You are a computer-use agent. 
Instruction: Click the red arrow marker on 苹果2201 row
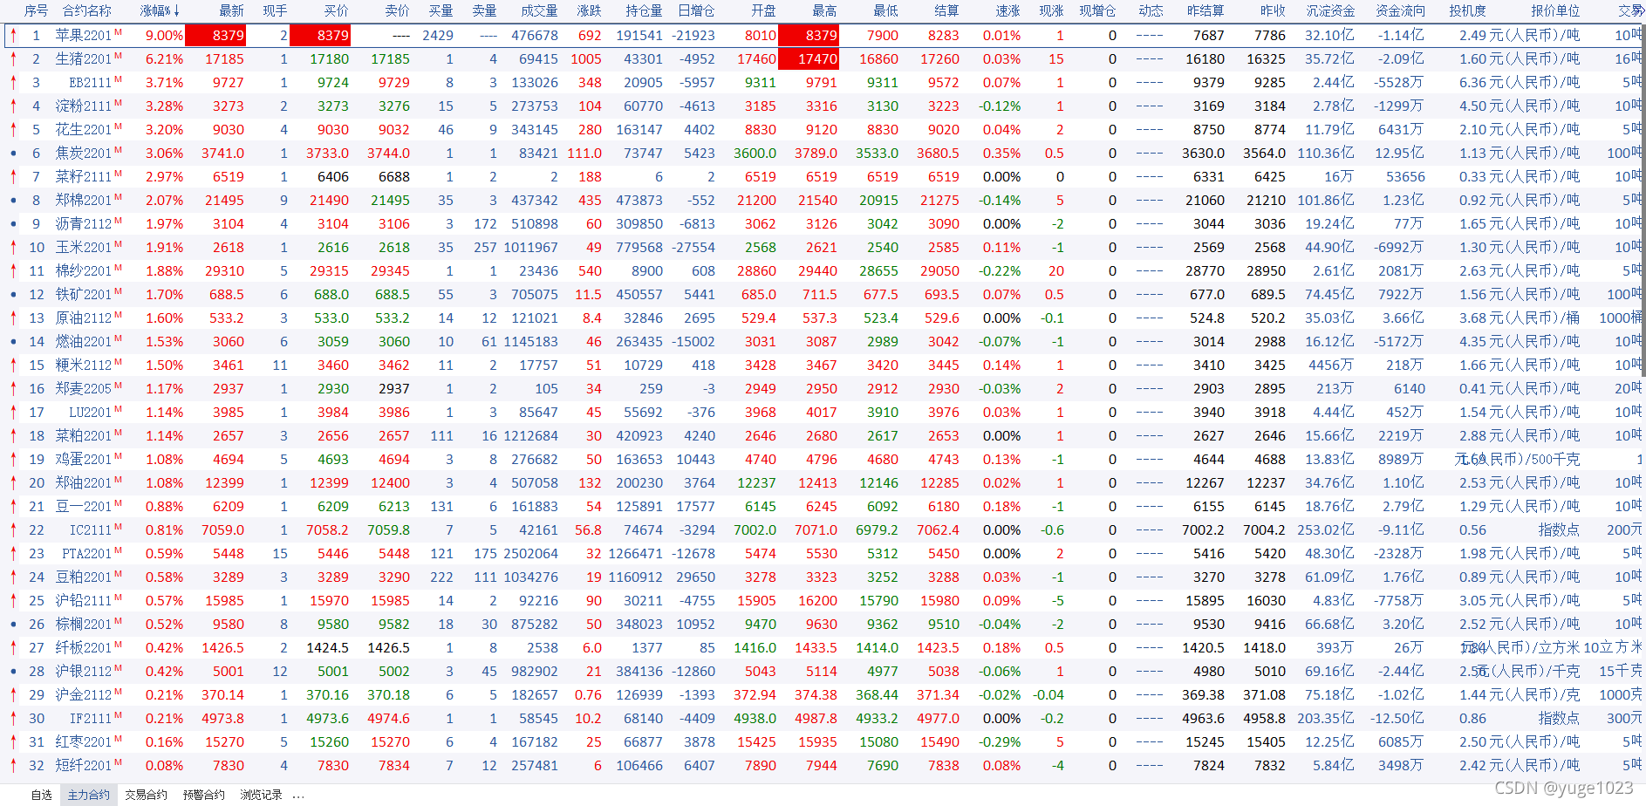tap(13, 36)
